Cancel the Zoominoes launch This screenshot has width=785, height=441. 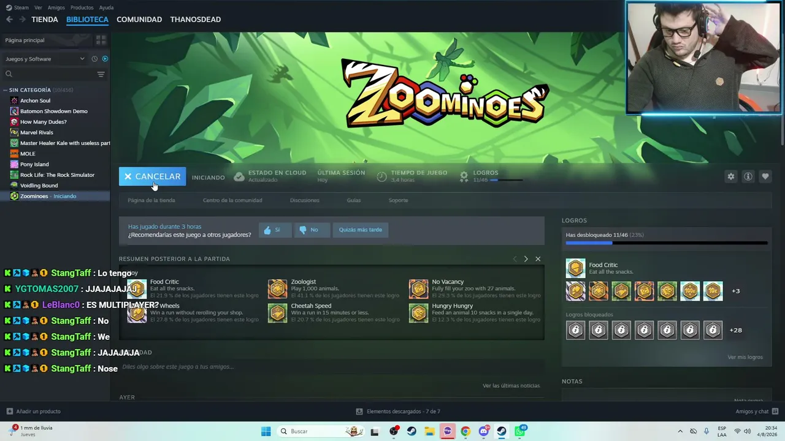point(152,176)
